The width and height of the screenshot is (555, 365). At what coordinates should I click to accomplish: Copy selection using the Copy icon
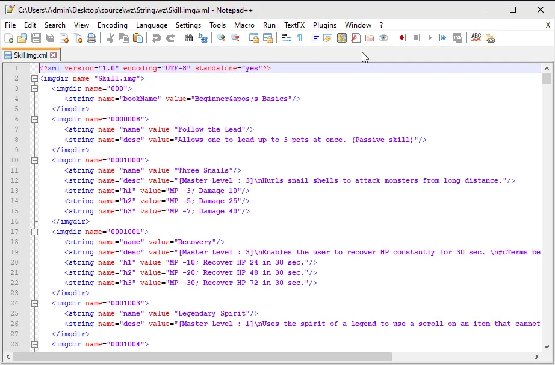click(124, 38)
